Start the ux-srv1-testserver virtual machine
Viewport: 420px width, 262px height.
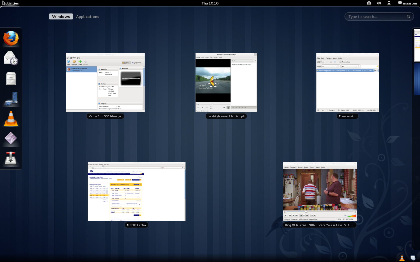pos(80,61)
